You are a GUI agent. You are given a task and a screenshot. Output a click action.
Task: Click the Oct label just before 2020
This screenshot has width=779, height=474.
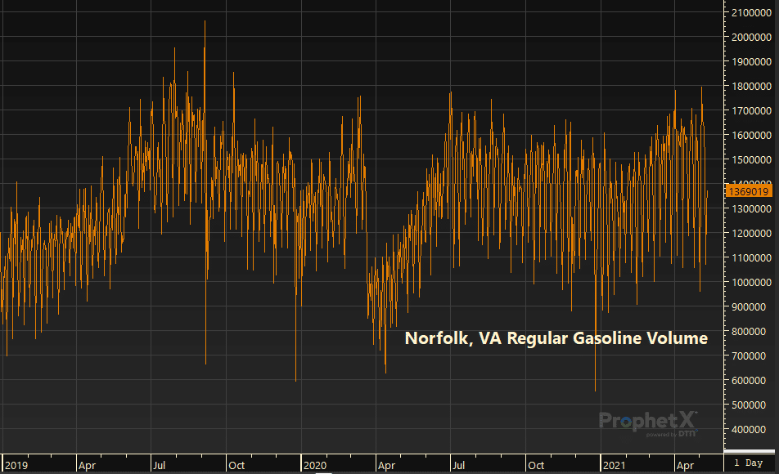click(x=236, y=465)
